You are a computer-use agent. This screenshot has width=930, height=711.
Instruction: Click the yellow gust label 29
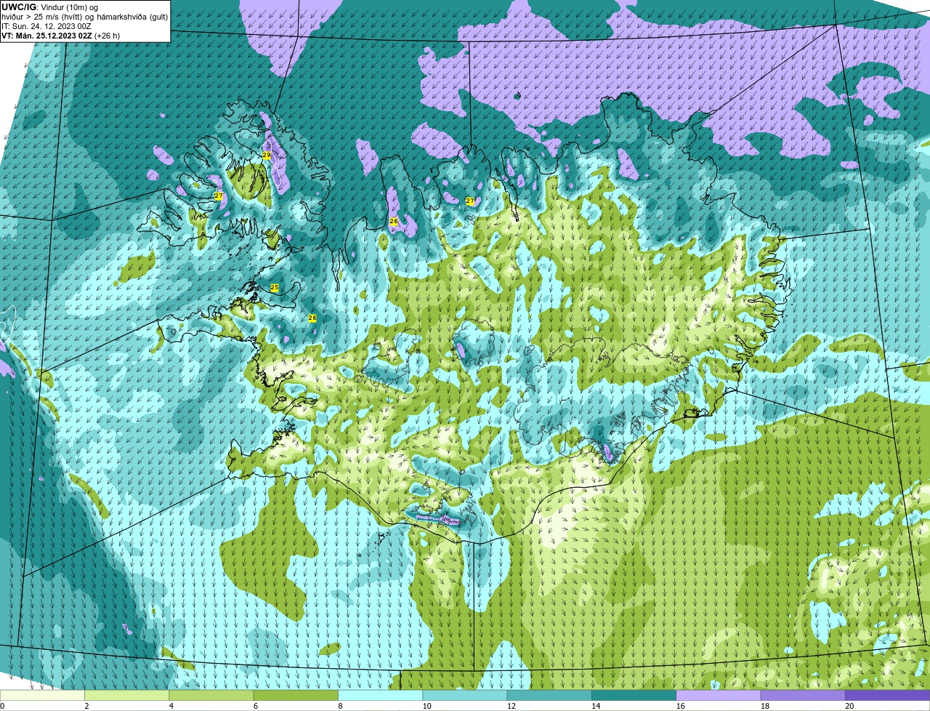(x=267, y=156)
